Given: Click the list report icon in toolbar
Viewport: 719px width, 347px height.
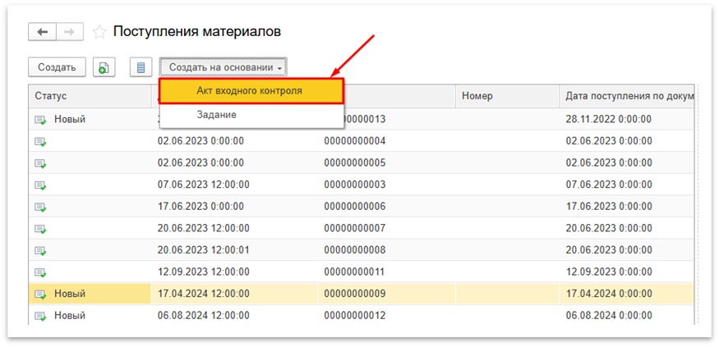Looking at the screenshot, I should pyautogui.click(x=141, y=67).
